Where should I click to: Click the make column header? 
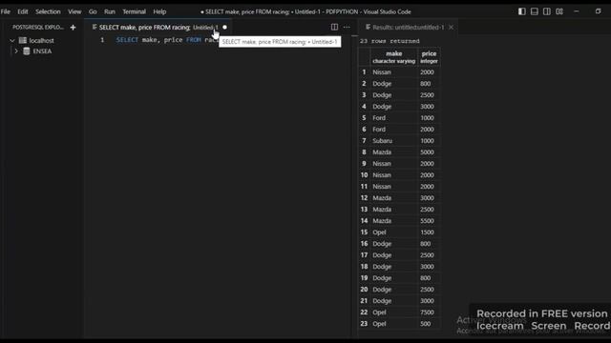pos(394,57)
